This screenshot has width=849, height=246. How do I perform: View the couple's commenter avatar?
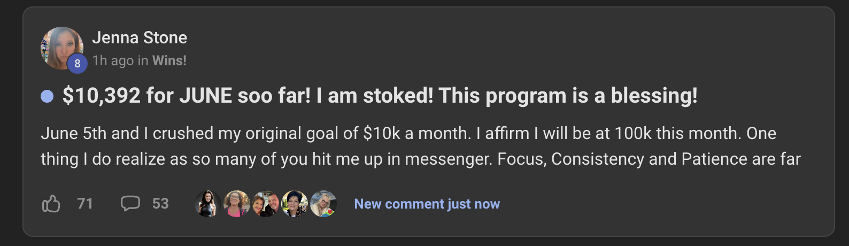pyautogui.click(x=266, y=204)
